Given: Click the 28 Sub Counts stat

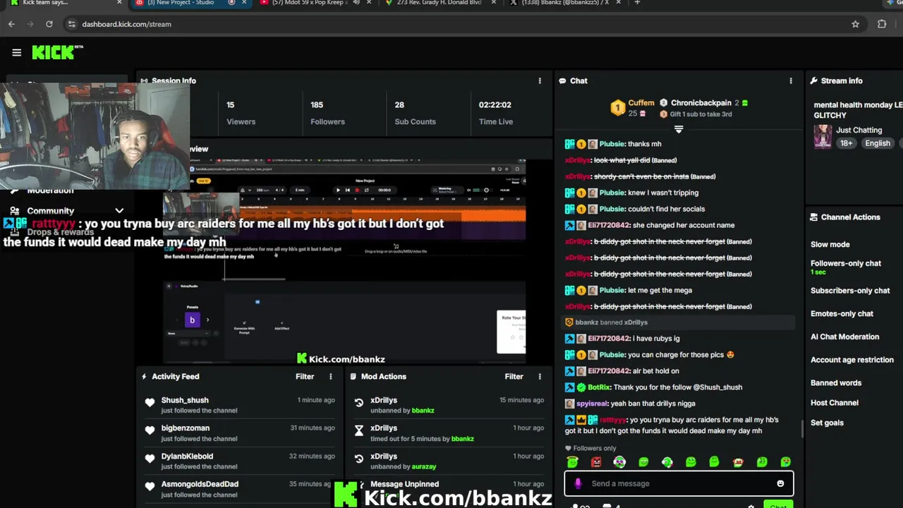Looking at the screenshot, I should [x=415, y=113].
